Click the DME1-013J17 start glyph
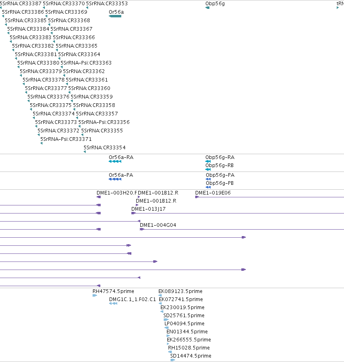Viewport: 344px width, 362px height. pyautogui.click(x=133, y=213)
